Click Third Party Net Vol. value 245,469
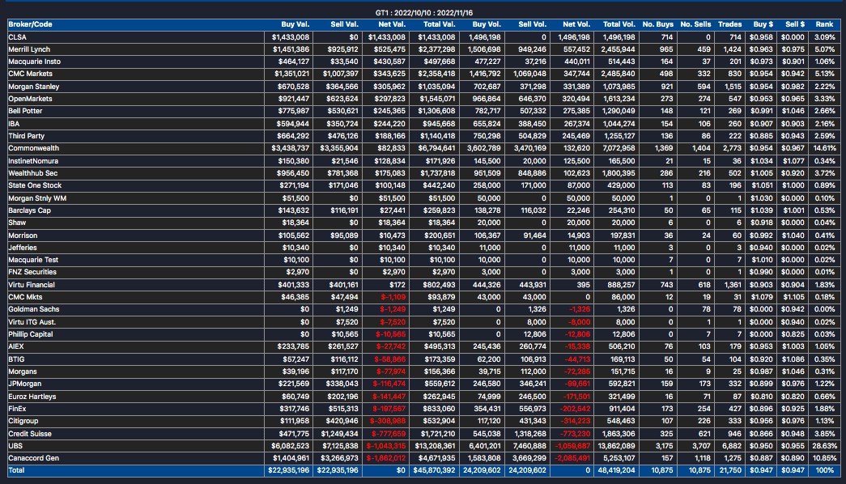 coord(576,136)
